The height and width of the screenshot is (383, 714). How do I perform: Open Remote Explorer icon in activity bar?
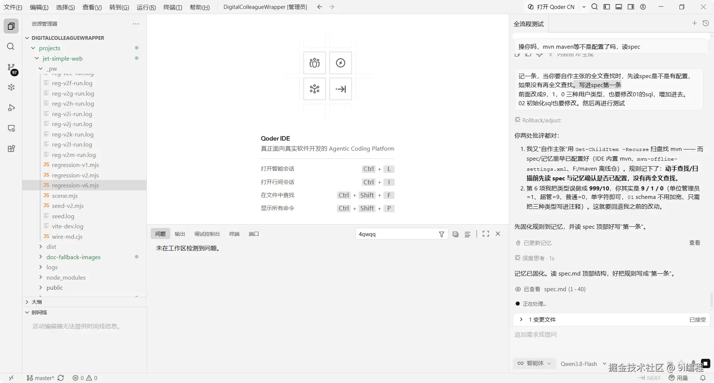point(11,128)
